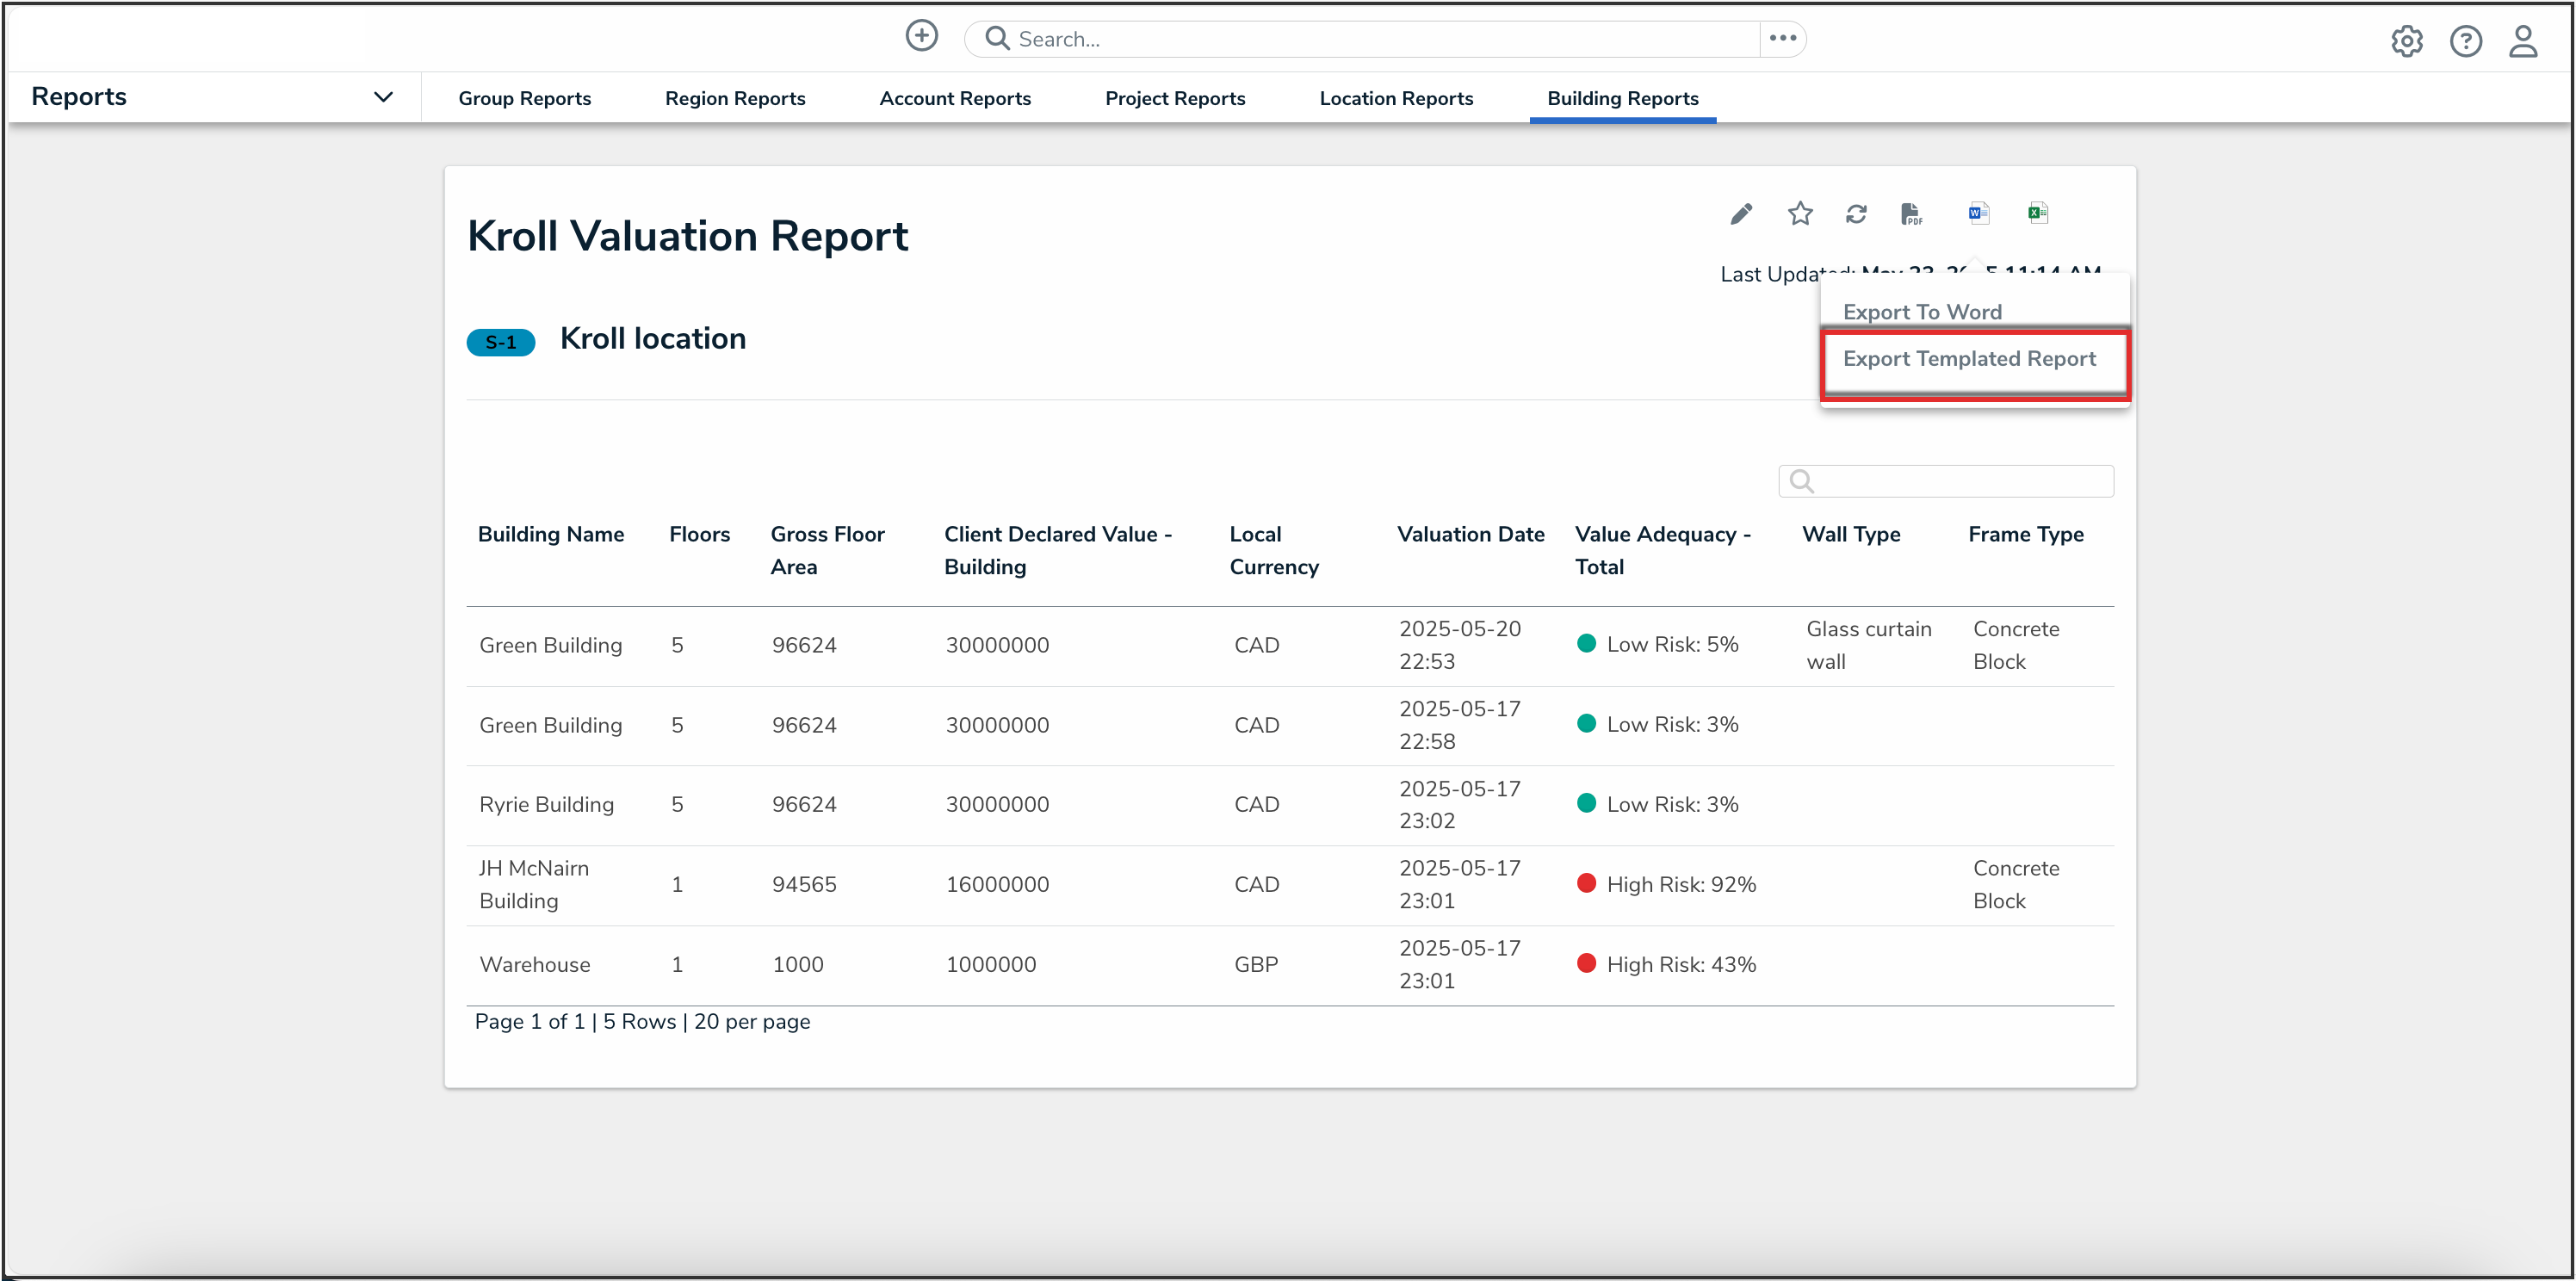Click the Word export icon
The height and width of the screenshot is (1281, 2576).
pos(1978,213)
